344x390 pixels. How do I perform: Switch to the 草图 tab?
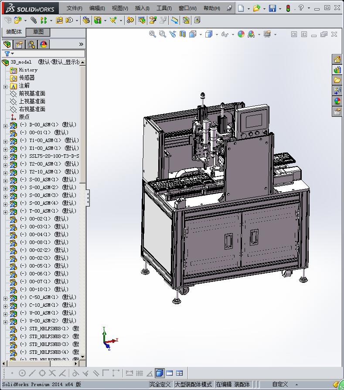tap(38, 32)
